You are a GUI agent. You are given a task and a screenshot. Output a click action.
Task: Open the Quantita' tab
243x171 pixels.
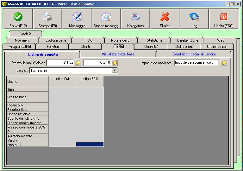[x=151, y=47]
